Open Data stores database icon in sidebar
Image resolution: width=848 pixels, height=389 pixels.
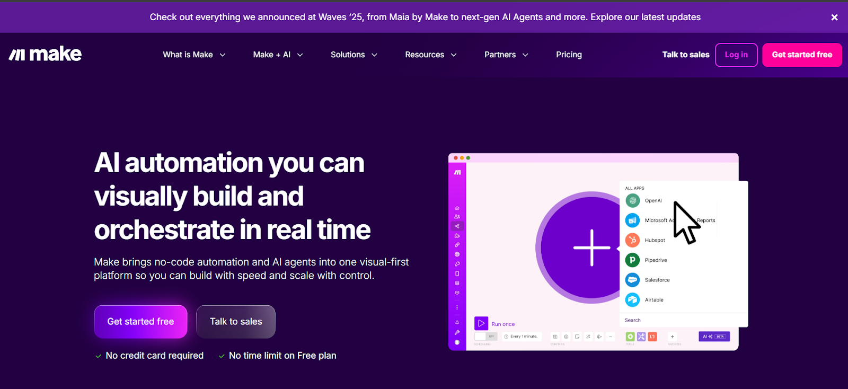coord(457,283)
